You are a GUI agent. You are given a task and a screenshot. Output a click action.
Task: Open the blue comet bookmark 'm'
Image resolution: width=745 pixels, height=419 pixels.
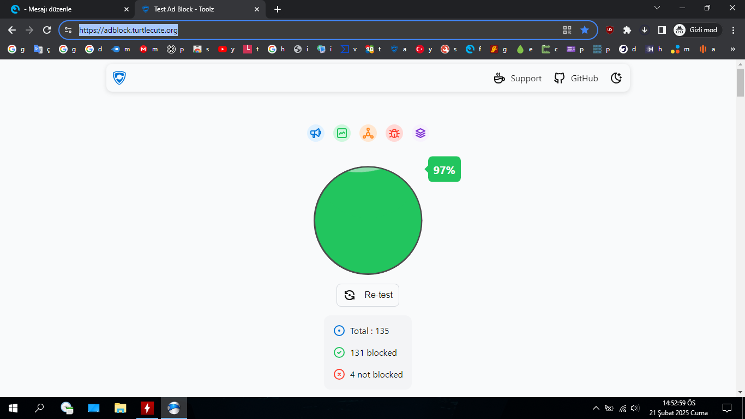121,49
